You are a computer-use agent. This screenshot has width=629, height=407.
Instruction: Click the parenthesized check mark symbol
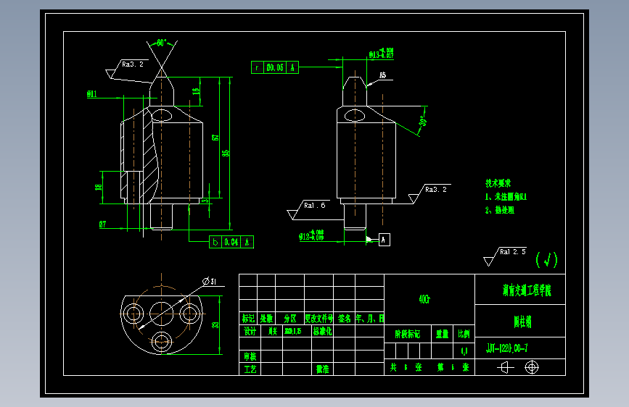[546, 260]
